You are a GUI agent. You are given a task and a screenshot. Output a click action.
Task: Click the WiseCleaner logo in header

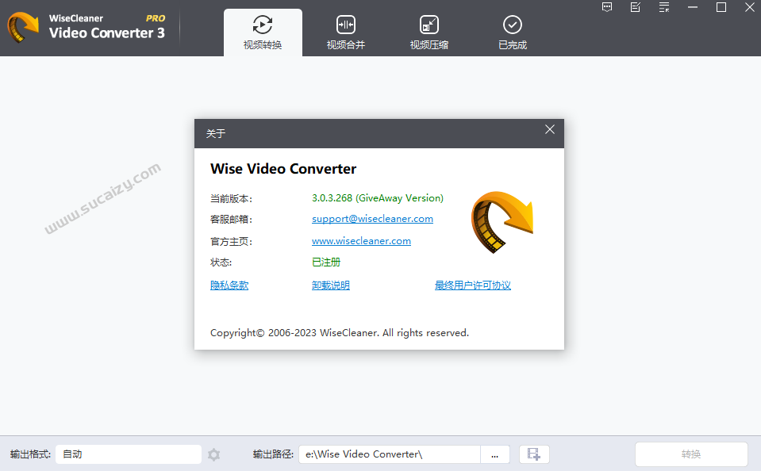tap(23, 29)
